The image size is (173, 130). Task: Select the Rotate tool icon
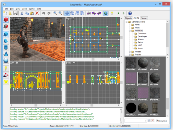72,13
